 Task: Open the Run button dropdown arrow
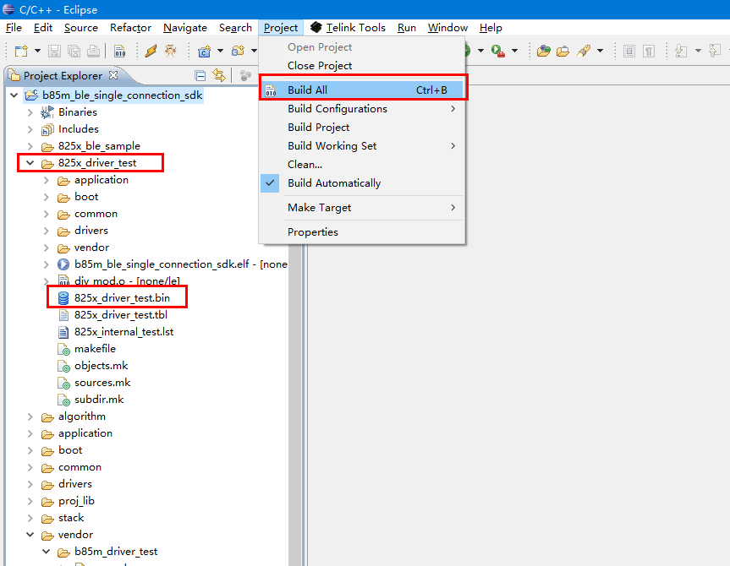[480, 51]
